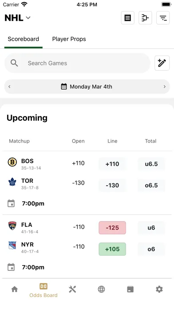Select the Scoreboard tab
The width and height of the screenshot is (174, 309).
[x=23, y=39]
